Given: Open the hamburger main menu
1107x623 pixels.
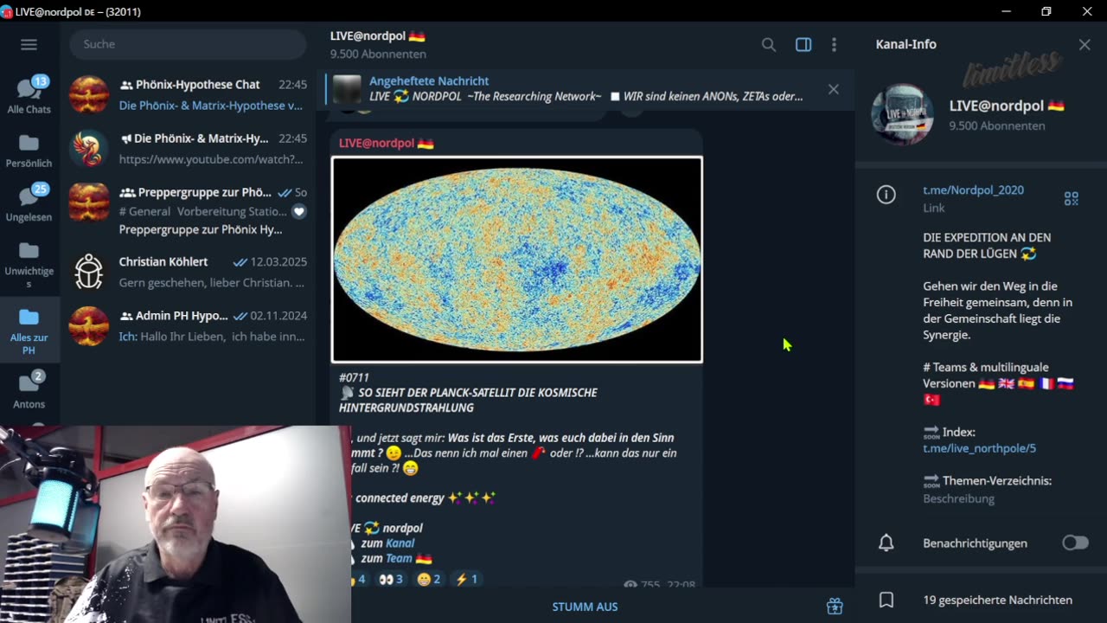Looking at the screenshot, I should pos(29,44).
